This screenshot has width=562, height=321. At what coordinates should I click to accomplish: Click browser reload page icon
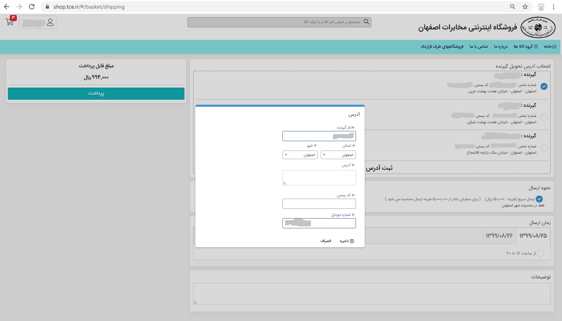tap(32, 7)
